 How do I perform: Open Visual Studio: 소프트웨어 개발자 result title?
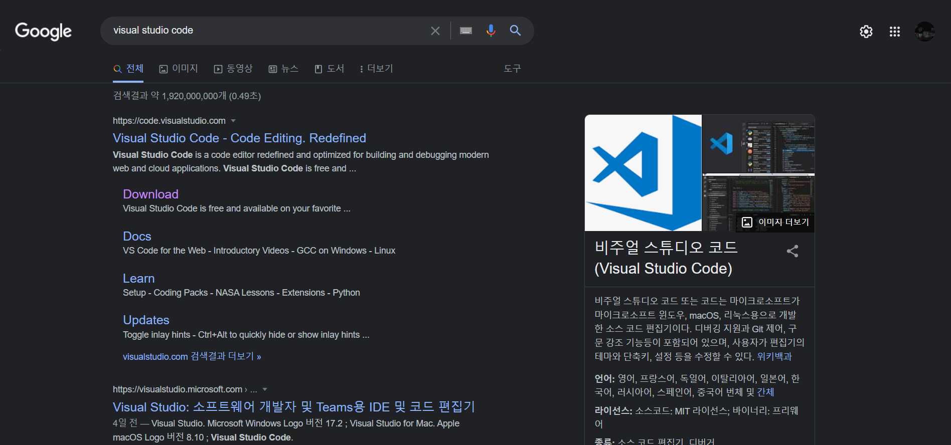pyautogui.click(x=294, y=406)
